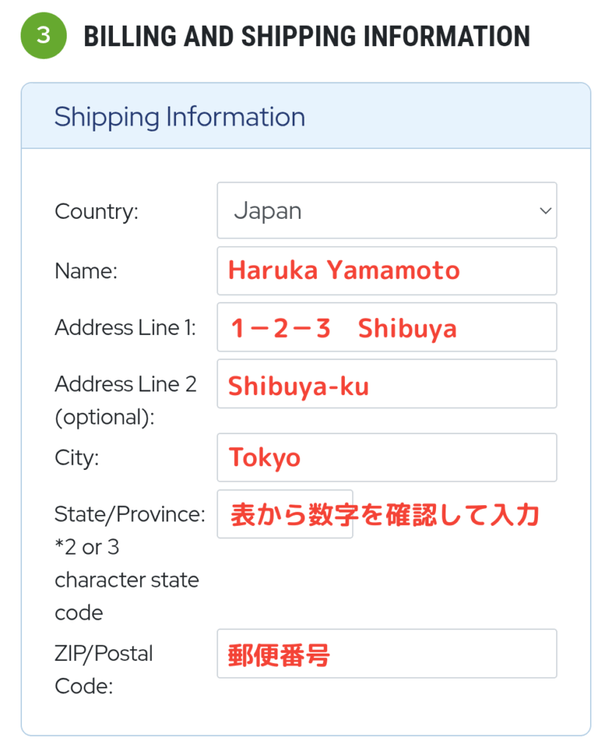Click the "ZIP/Postal Code:" label
Screen dimensions: 612x752
[x=103, y=669]
